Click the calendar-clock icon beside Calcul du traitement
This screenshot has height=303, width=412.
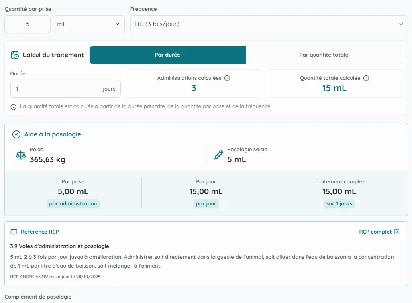[x=15, y=55]
